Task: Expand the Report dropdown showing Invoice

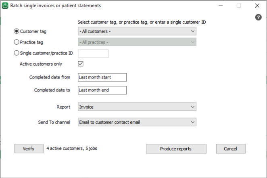Action: tap(137, 107)
